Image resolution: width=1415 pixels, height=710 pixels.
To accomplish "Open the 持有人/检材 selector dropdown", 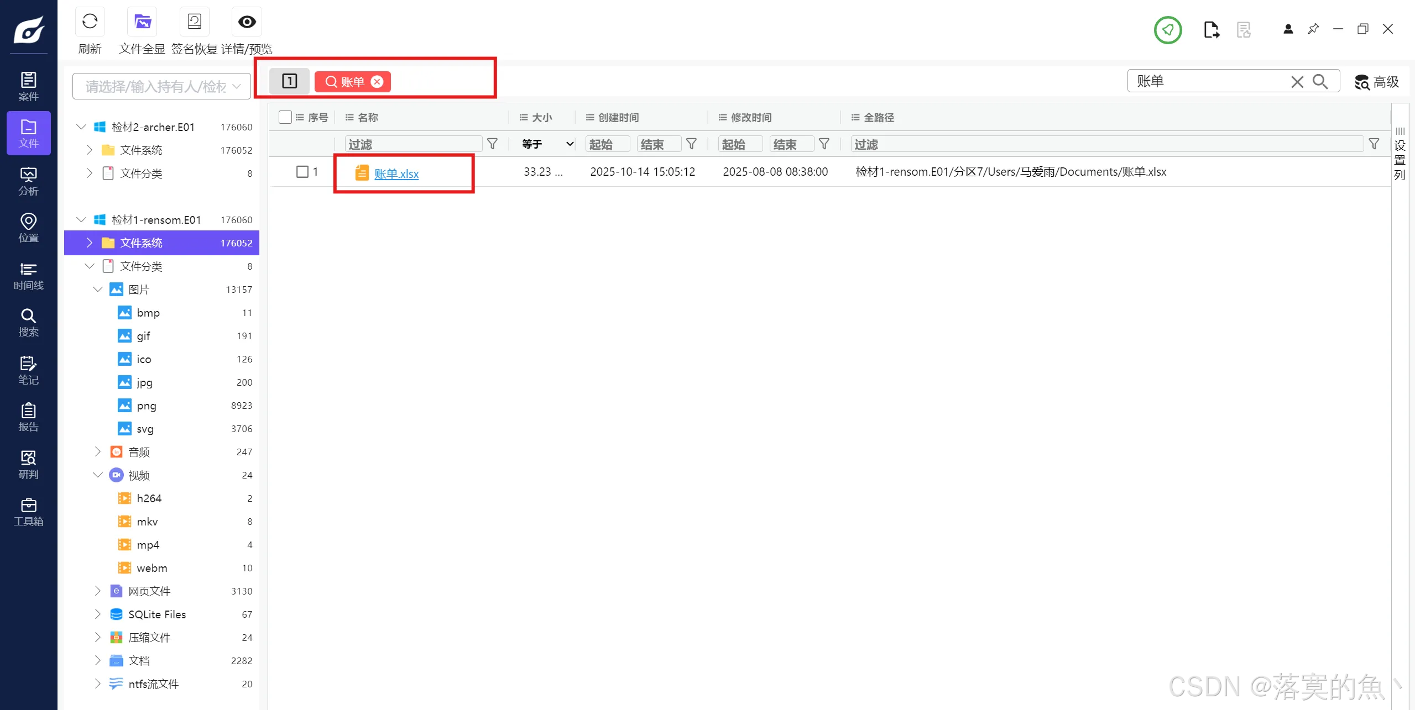I will tap(161, 86).
